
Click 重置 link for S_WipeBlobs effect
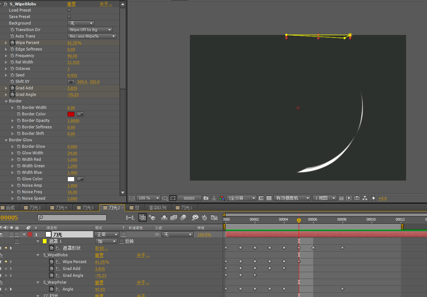[x=99, y=255]
